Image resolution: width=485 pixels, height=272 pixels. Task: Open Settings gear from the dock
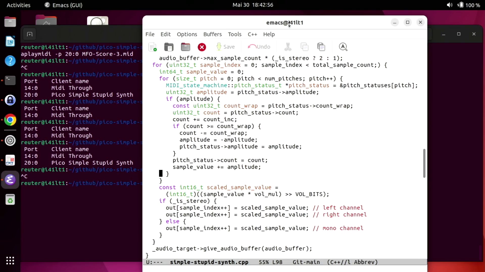10,141
